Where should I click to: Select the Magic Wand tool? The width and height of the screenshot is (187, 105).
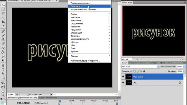pos(3,18)
